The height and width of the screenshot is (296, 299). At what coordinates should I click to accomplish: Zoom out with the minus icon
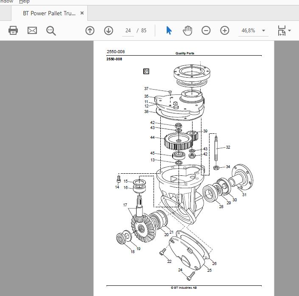(x=206, y=31)
